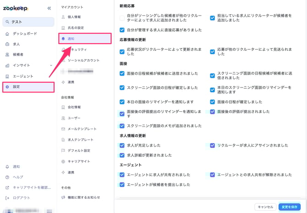Screen dimensions: 307x213
Task: Click the 個人情報 person icon
Action: 63,17
